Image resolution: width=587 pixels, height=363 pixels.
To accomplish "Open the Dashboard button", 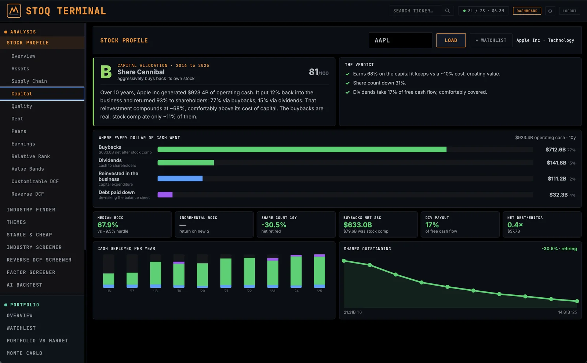I will 527,11.
